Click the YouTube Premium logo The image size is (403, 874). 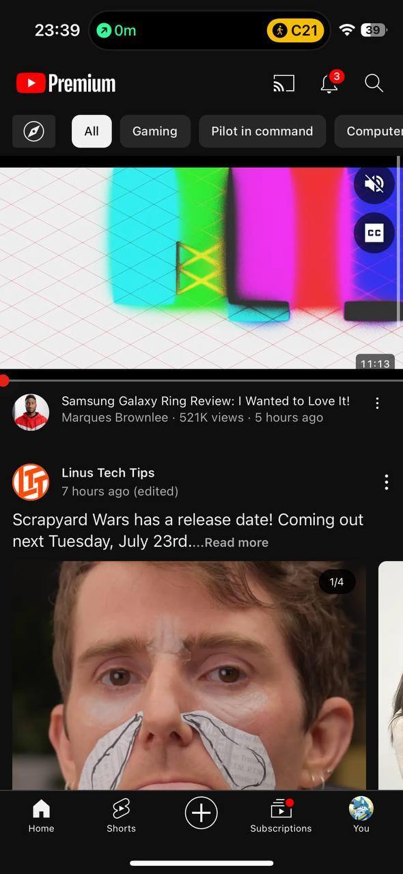66,83
